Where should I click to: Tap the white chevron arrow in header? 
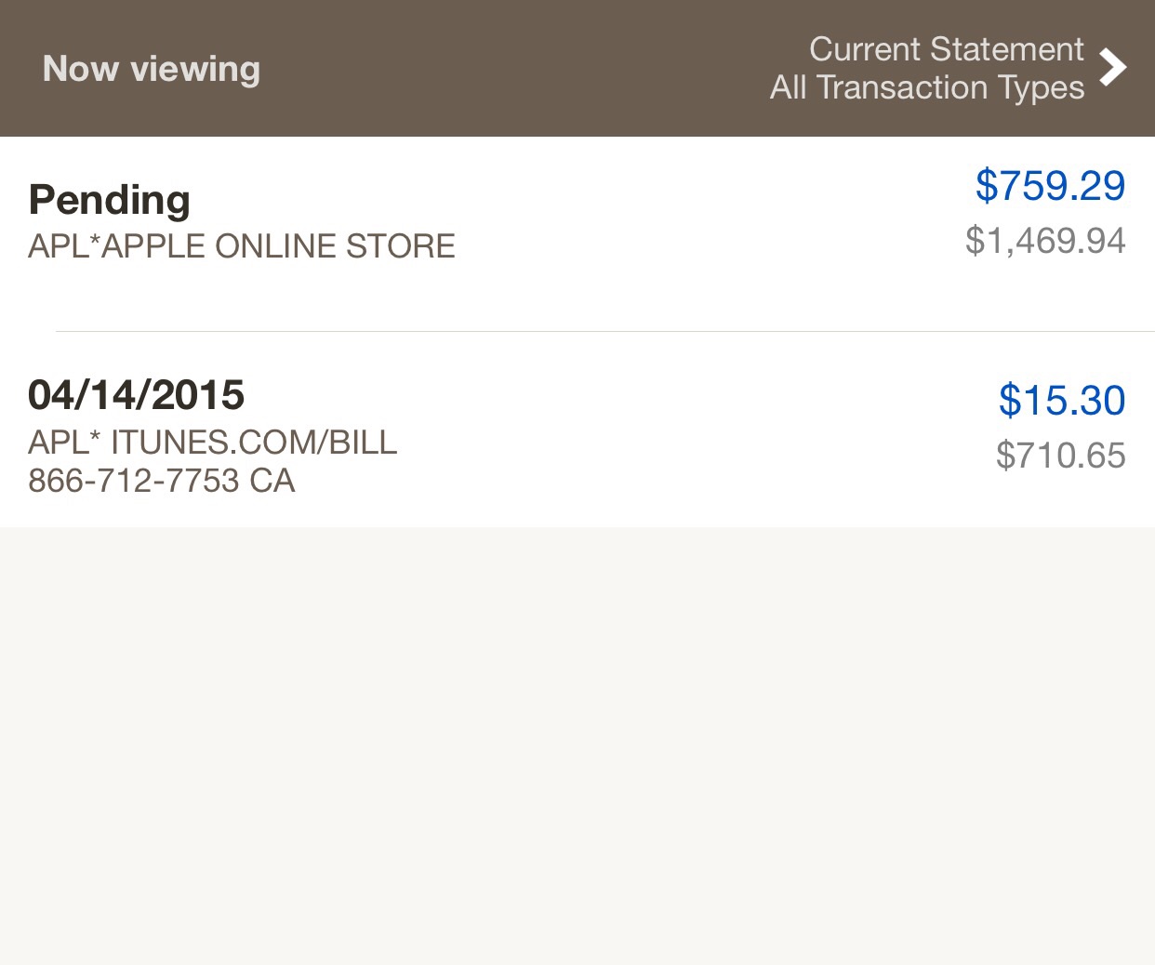(x=1112, y=67)
